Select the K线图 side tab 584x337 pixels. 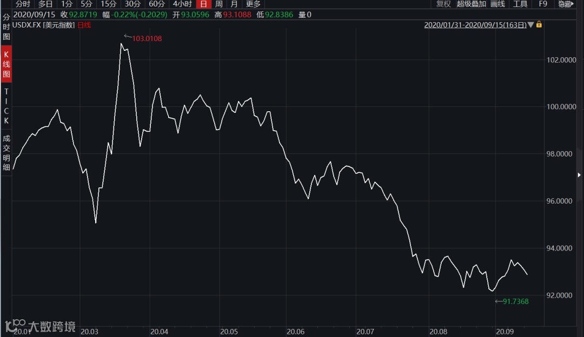6,64
